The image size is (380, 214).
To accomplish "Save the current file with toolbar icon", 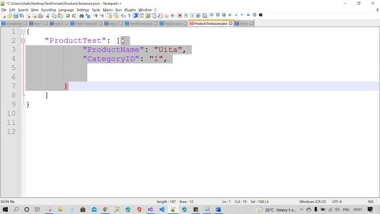I will coord(15,16).
